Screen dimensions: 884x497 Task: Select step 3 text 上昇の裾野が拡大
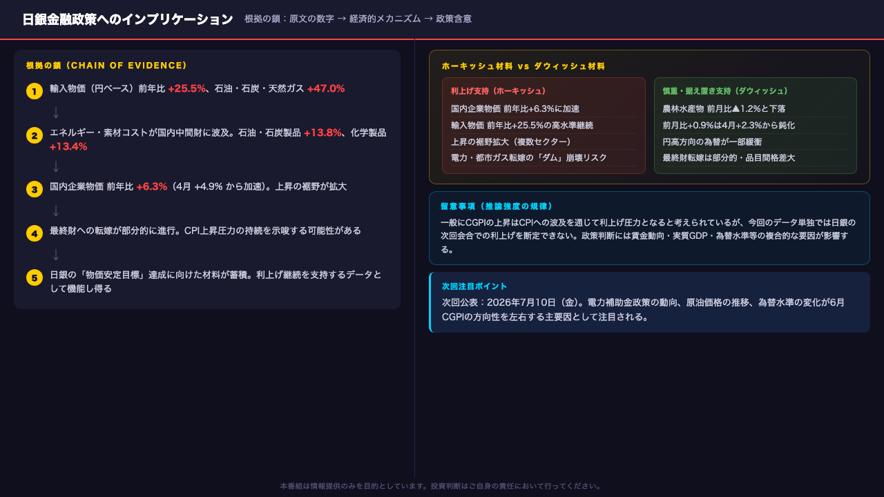click(311, 186)
